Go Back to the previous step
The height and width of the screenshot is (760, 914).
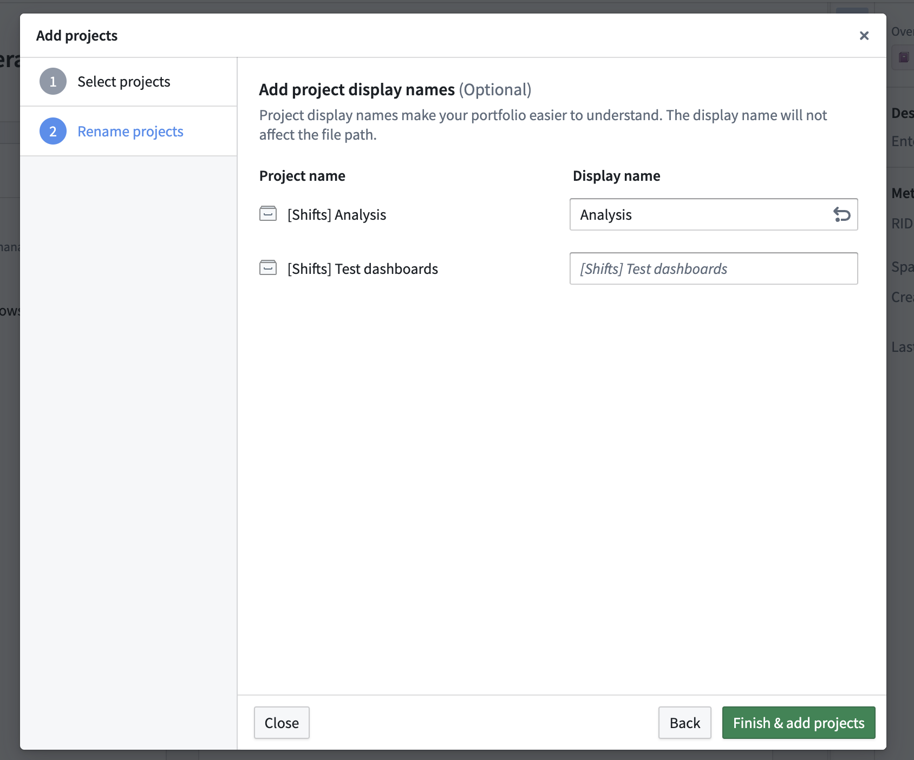[x=685, y=723]
